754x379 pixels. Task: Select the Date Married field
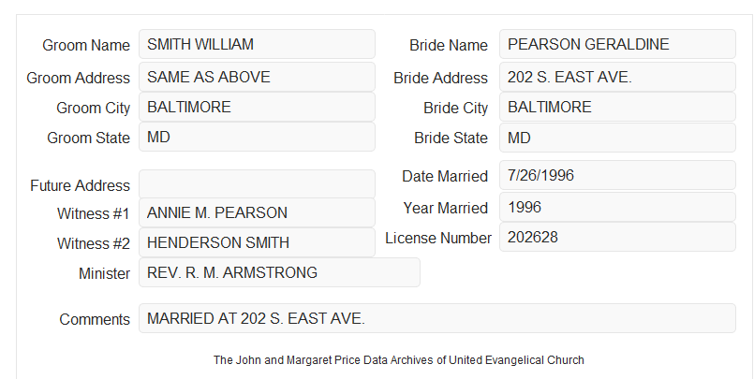(617, 175)
